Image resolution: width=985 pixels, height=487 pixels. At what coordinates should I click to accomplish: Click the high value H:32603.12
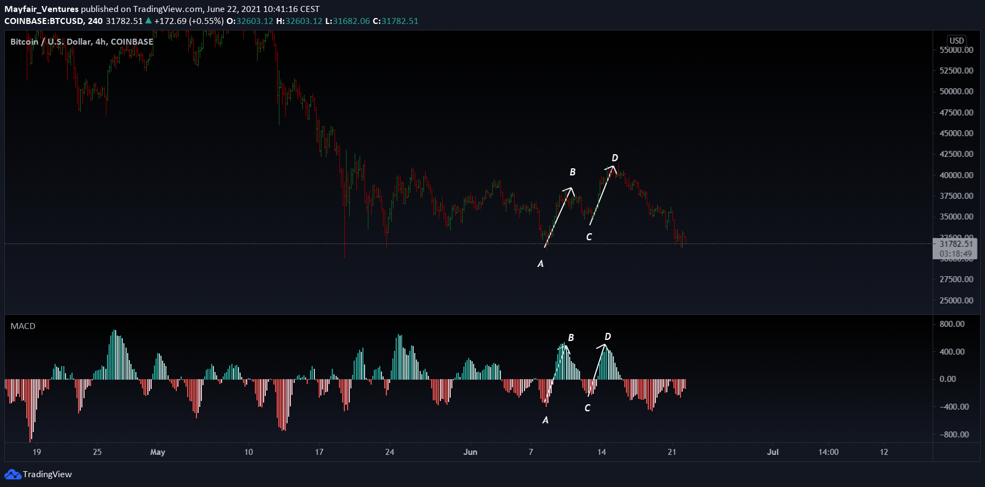[x=300, y=21]
